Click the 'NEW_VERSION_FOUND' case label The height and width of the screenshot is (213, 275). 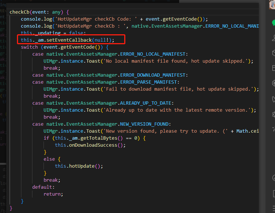[x=101, y=124]
